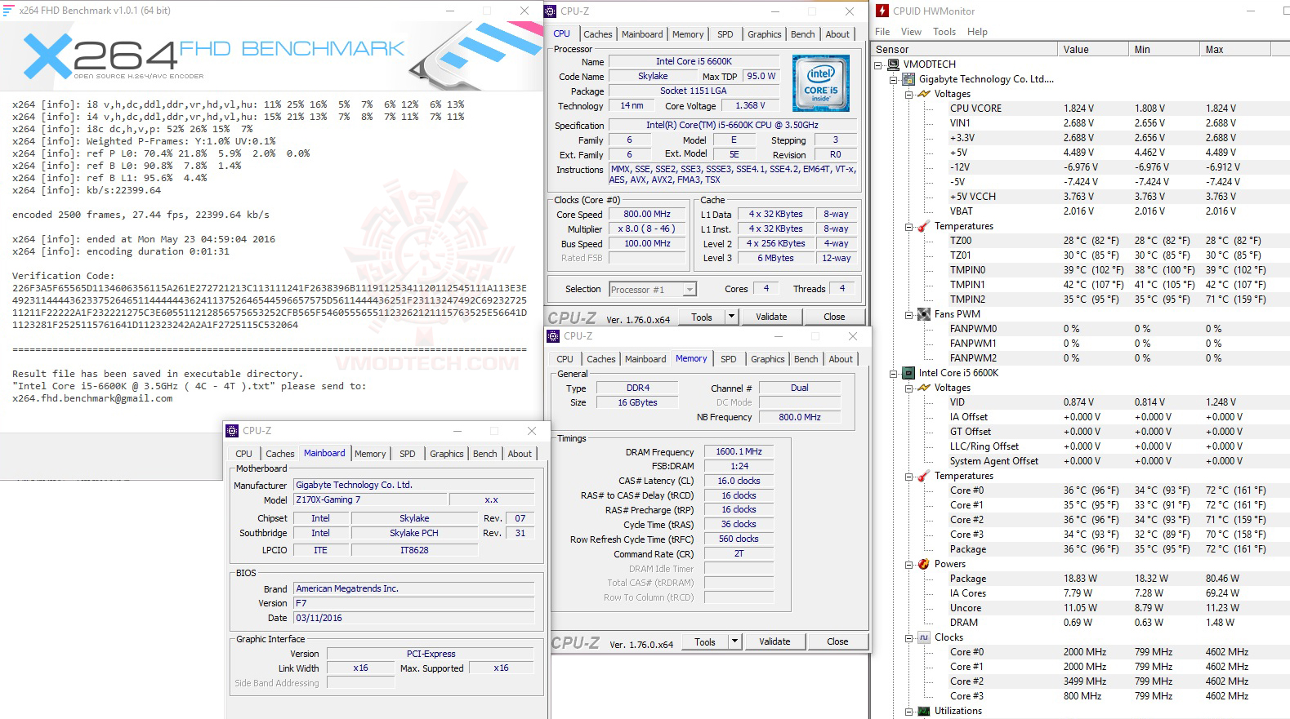Image resolution: width=1290 pixels, height=719 pixels.
Task: Open the Tools dropdown arrow in Memory CPU-Z window
Action: pyautogui.click(x=734, y=641)
